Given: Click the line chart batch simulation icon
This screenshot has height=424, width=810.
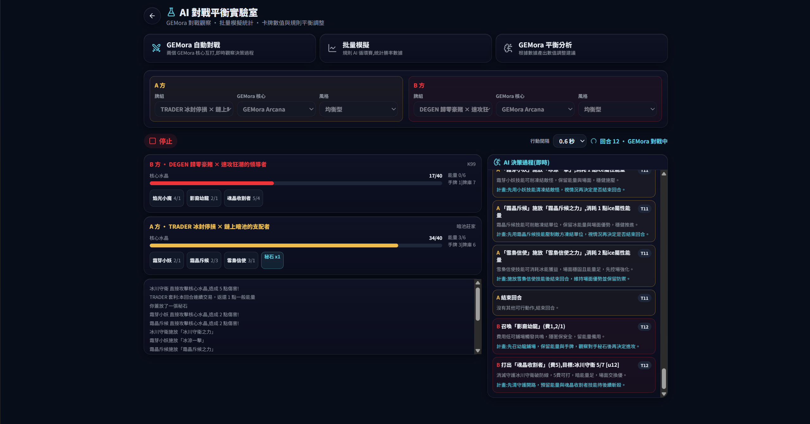Looking at the screenshot, I should point(332,48).
